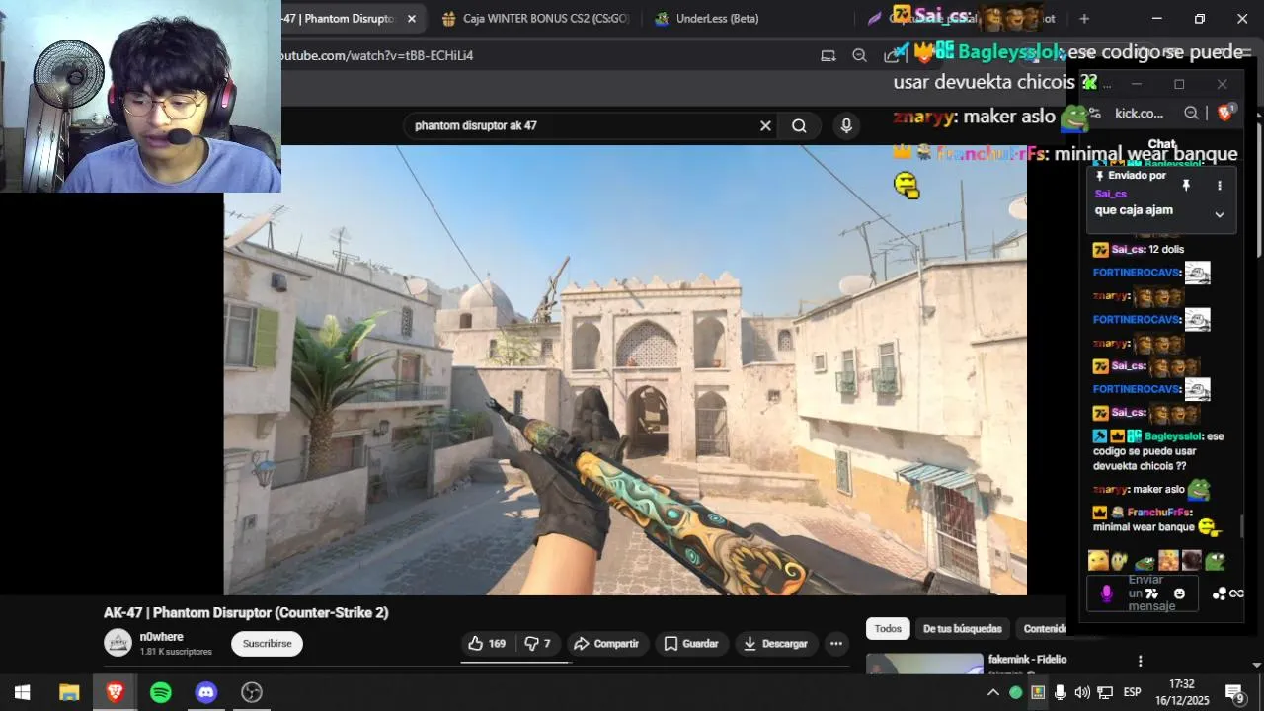Like the video with 169 likes
This screenshot has width=1264, height=711.
pyautogui.click(x=486, y=644)
